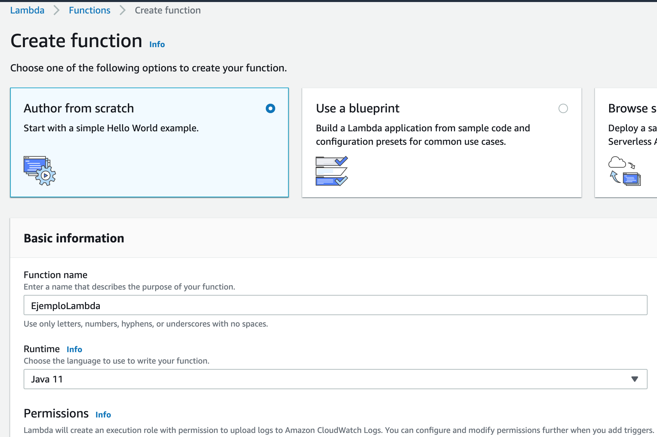Choose the Use a blueprint card title
This screenshot has height=437, width=657.
[358, 108]
